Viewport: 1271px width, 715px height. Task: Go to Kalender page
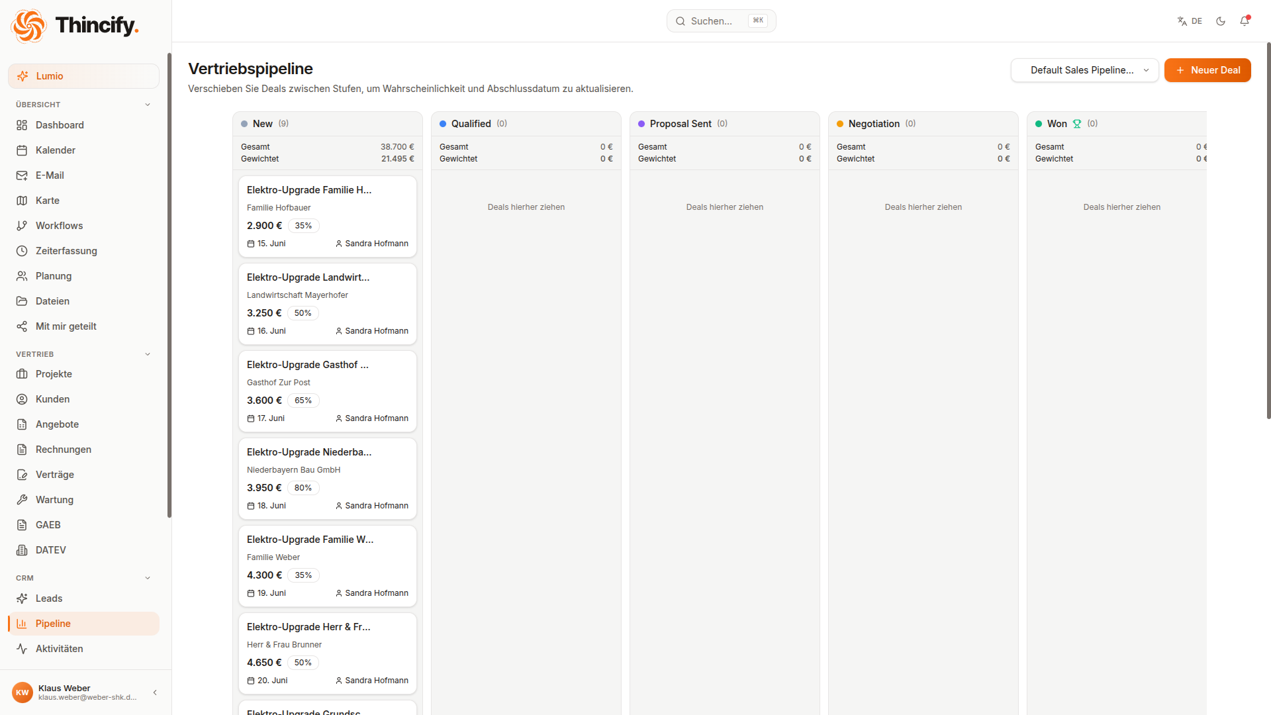pyautogui.click(x=83, y=150)
